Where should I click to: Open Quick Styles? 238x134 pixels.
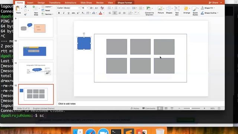[x=195, y=11]
